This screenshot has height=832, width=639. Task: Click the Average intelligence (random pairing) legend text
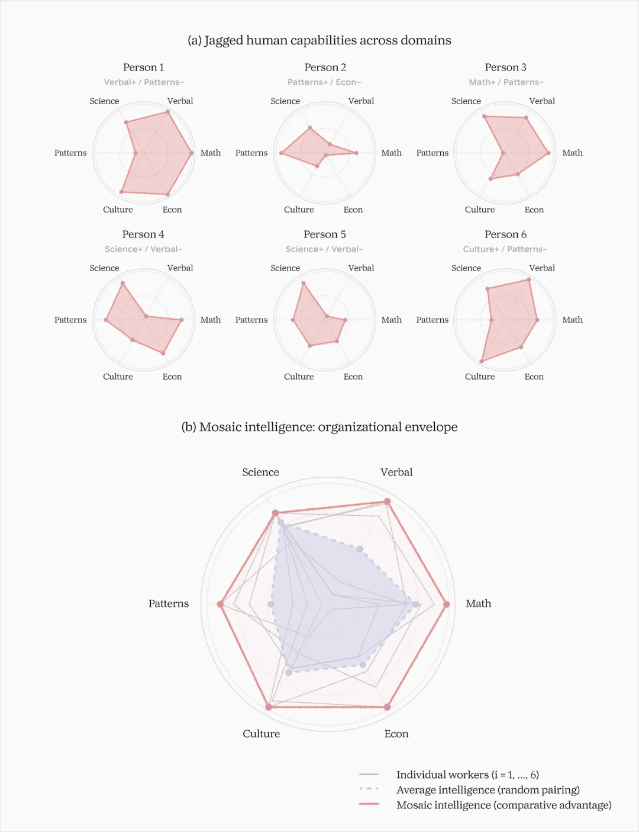click(488, 790)
